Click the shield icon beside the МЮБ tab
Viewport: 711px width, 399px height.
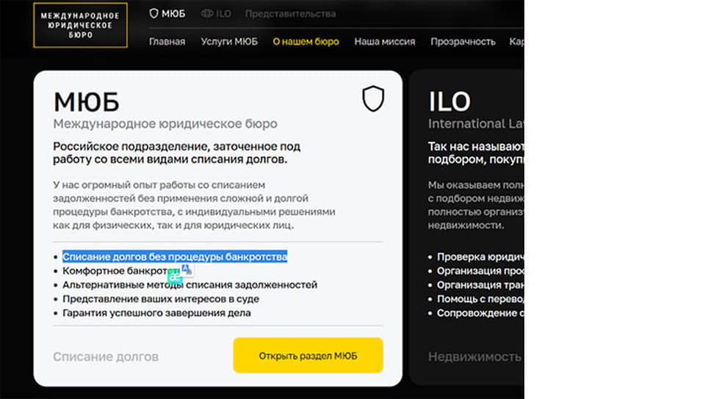pos(154,14)
